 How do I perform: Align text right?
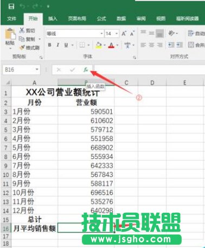pos(160,45)
